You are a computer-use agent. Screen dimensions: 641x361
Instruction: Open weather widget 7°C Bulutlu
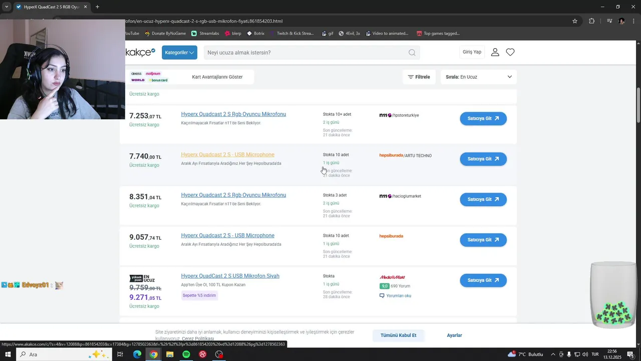pyautogui.click(x=525, y=354)
